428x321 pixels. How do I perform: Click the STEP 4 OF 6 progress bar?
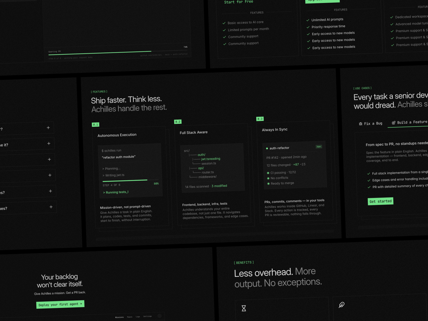(131, 181)
